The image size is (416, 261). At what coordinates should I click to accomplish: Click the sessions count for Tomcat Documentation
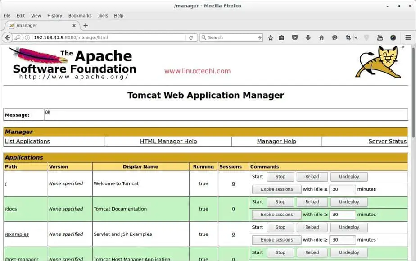[234, 209]
